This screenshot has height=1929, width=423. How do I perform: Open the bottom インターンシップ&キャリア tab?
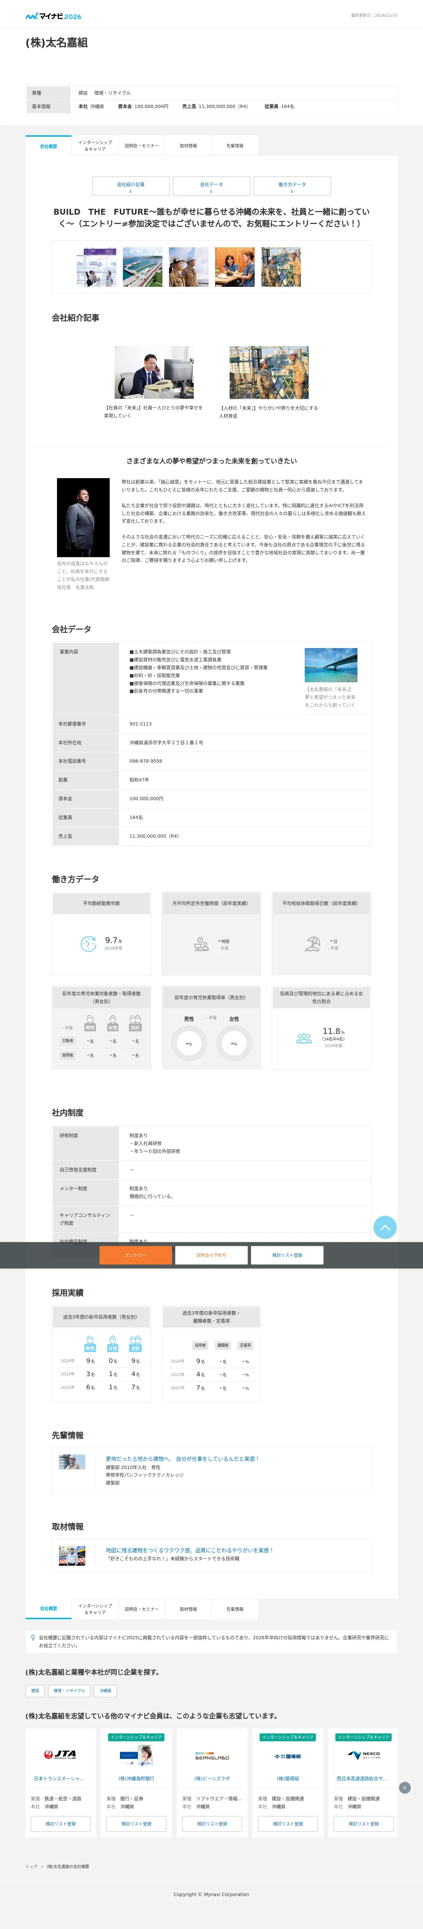95,1609
